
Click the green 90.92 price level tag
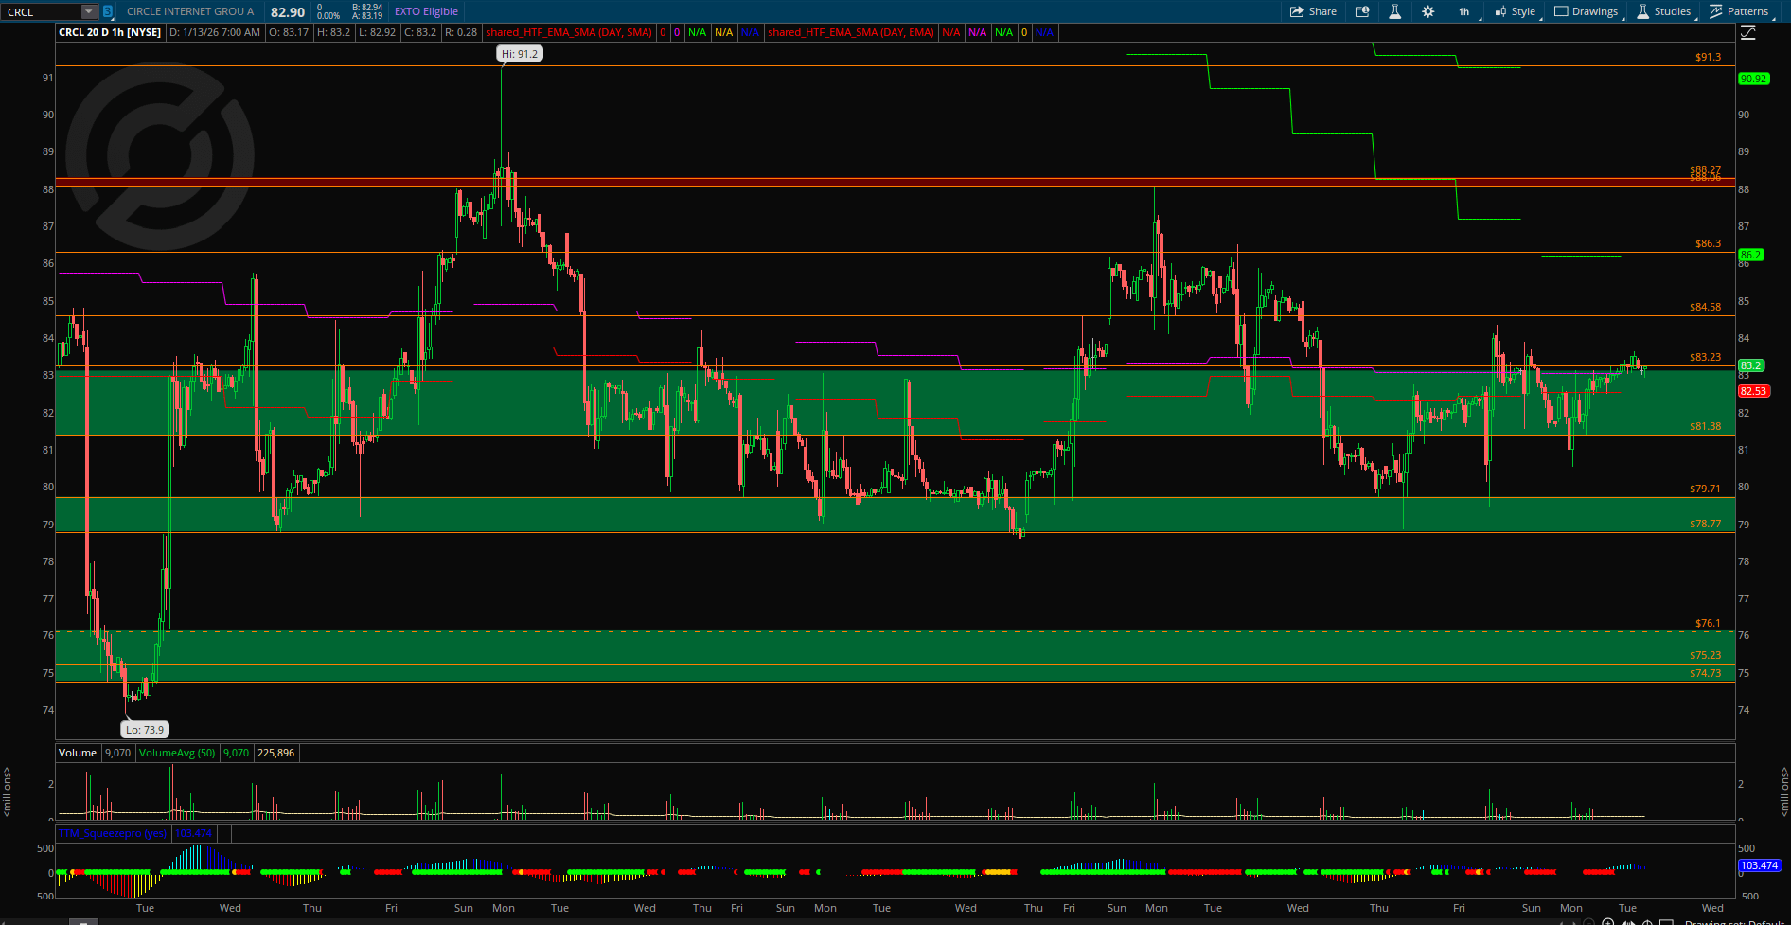[1753, 80]
